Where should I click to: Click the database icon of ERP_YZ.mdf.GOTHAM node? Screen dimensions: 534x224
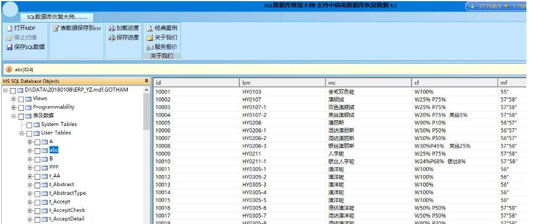pos(20,90)
